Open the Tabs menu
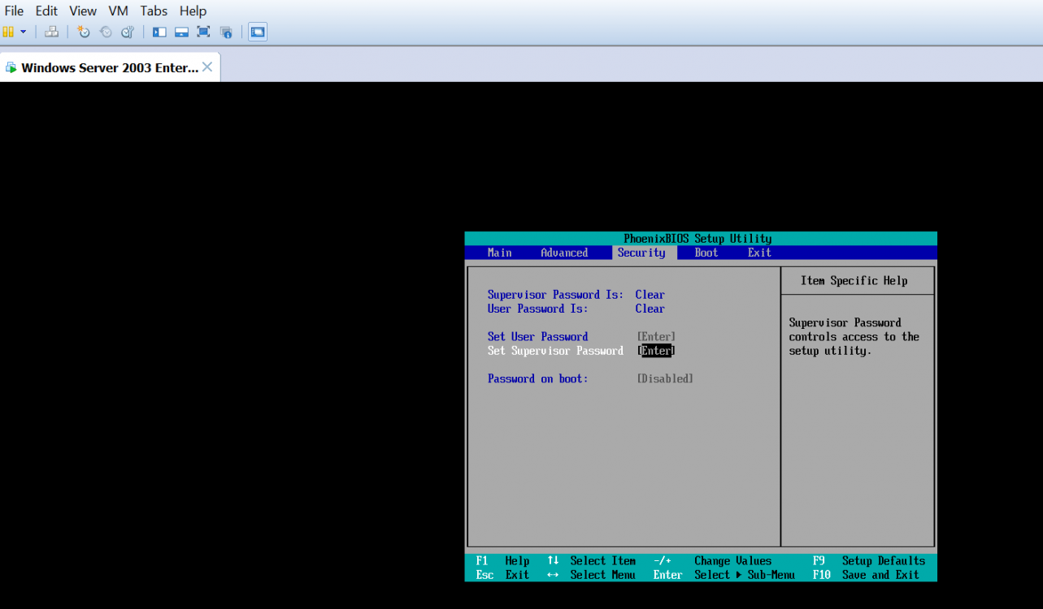Viewport: 1043px width, 609px height. [x=154, y=11]
